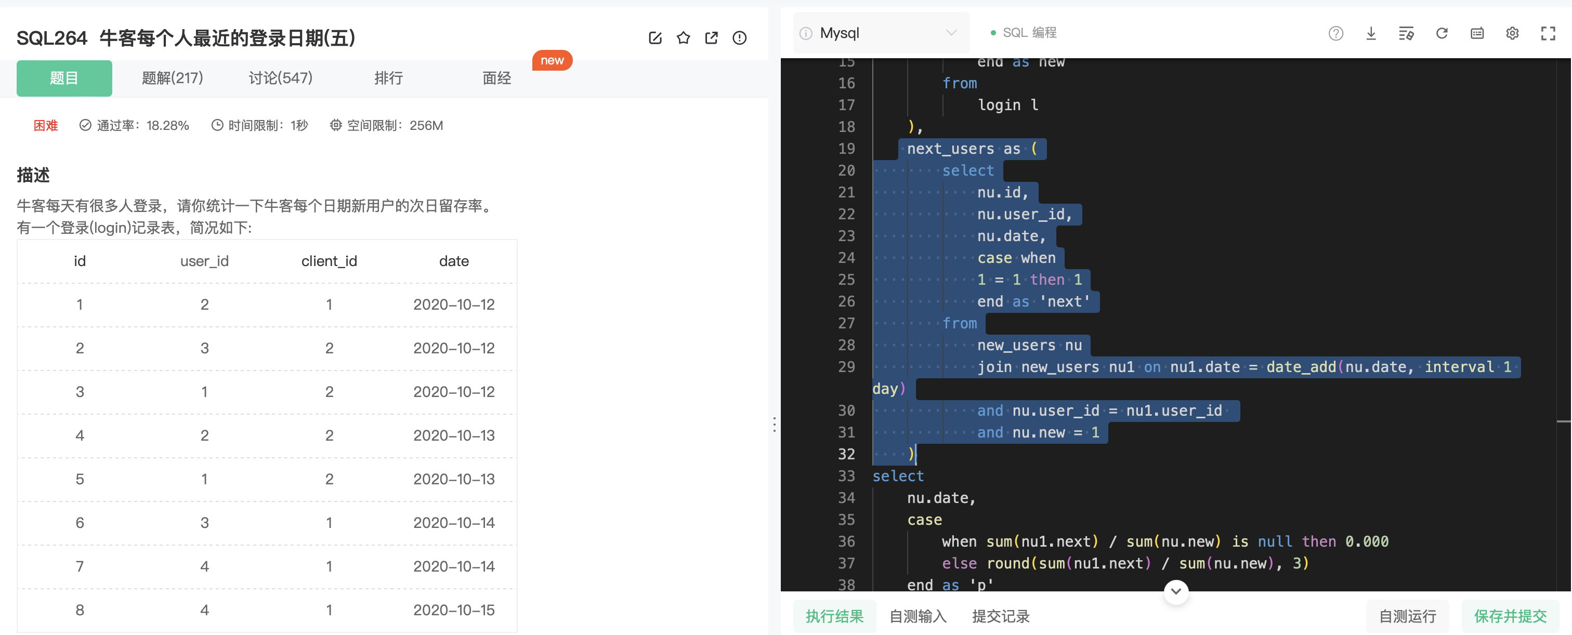Toggle fullscreen editor mode
This screenshot has height=635, width=1572.
1548,33
